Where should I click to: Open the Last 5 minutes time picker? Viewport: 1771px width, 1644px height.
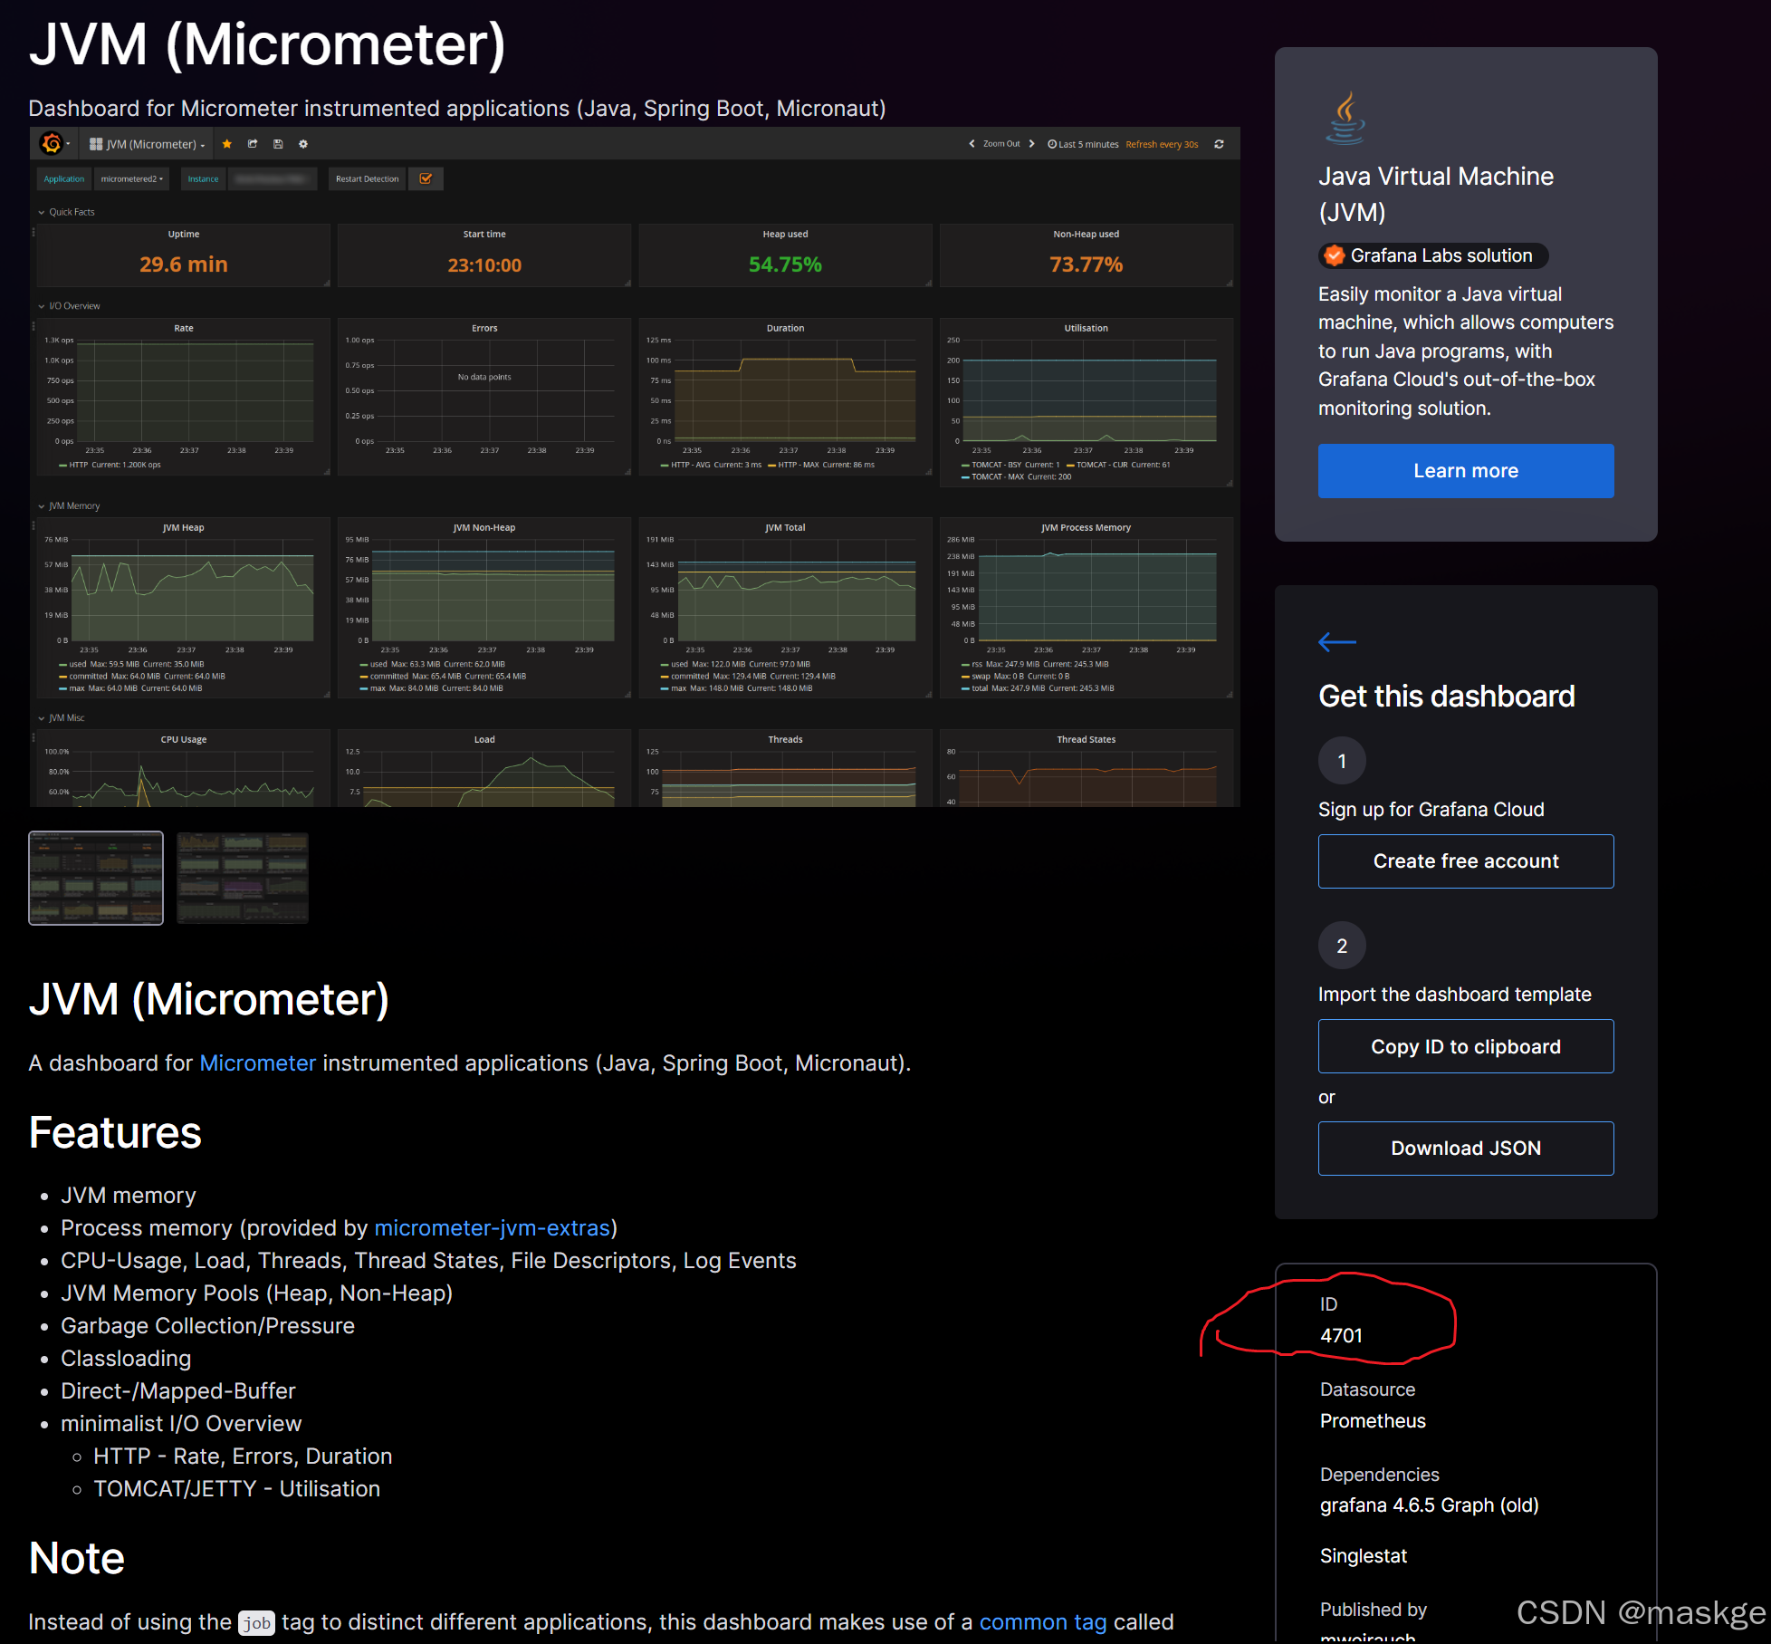[1083, 144]
